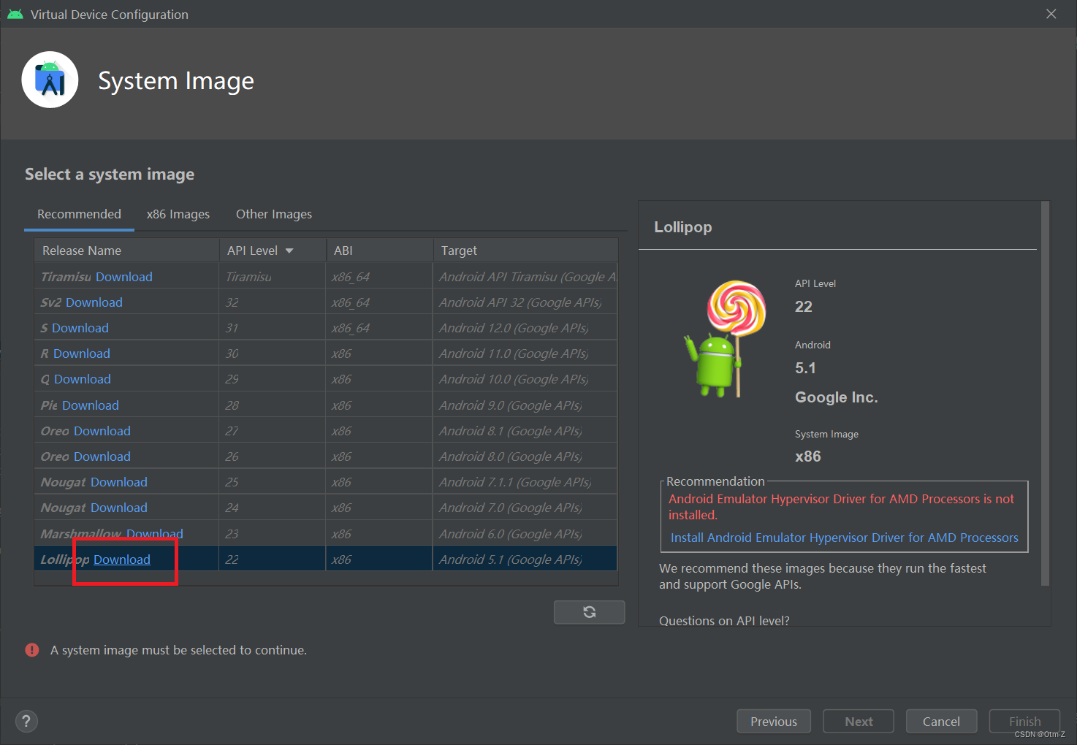
Task: Select the Android 12.0 (Google APIs) row
Action: click(x=326, y=328)
